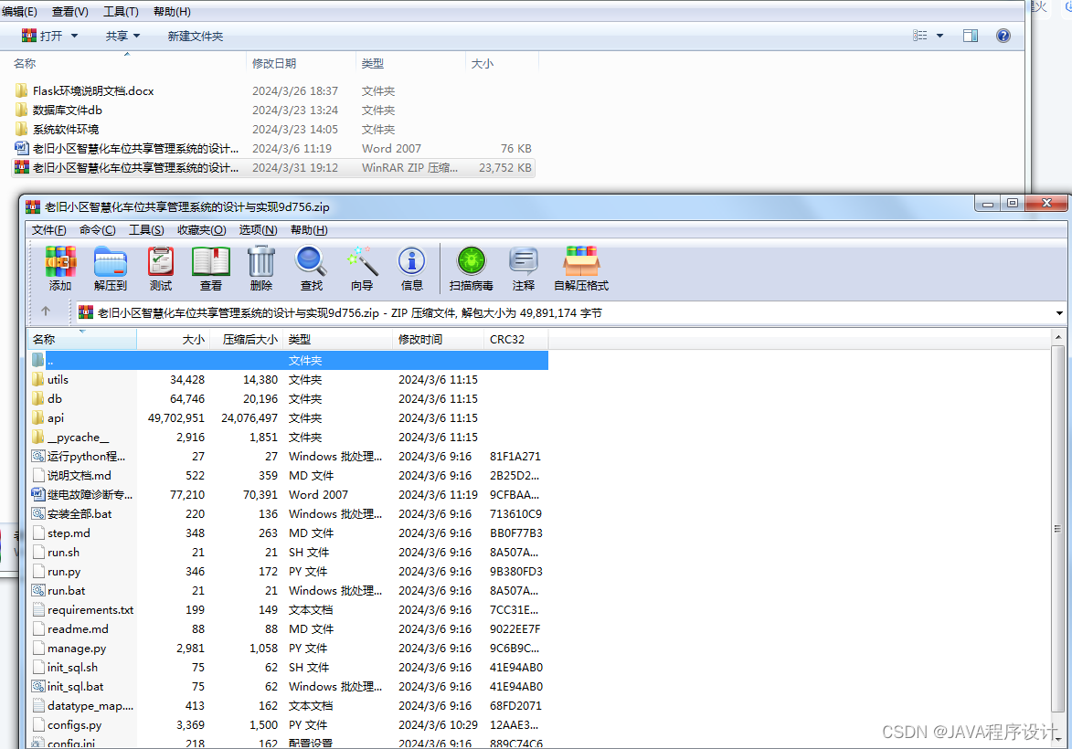Viewport: 1072px width, 749px height.
Task: Select run.sh file
Action: click(x=288, y=552)
